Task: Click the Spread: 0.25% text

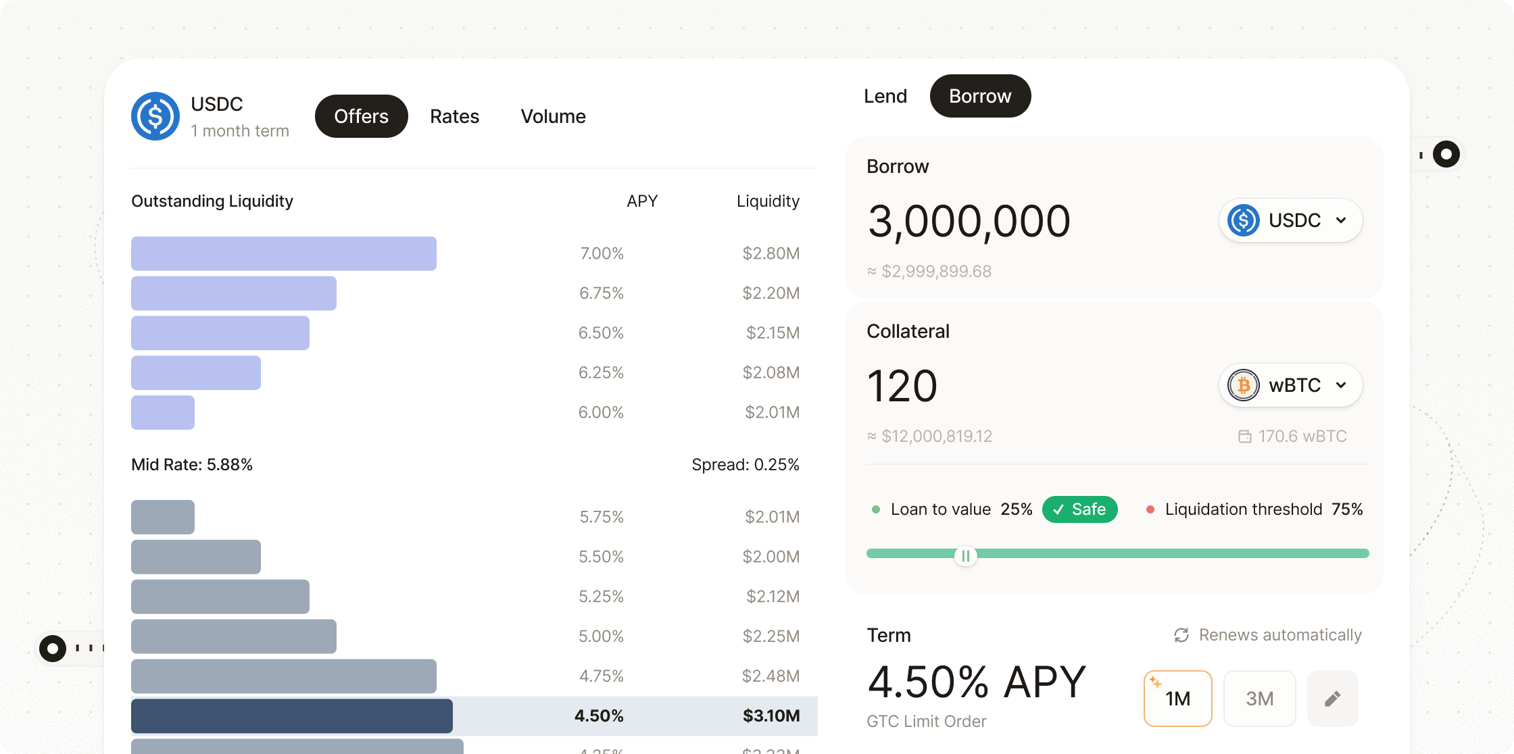Action: [x=746, y=465]
